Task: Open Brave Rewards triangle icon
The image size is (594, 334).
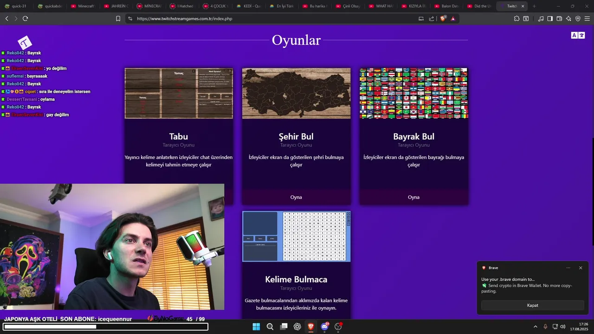Action: point(453,19)
